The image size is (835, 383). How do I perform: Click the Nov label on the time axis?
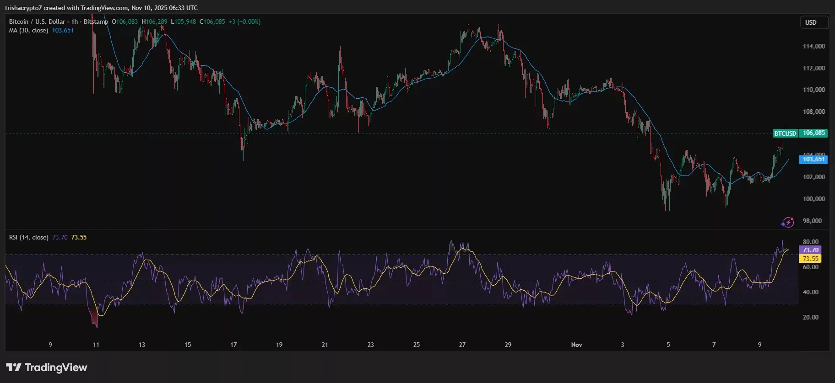(576, 345)
